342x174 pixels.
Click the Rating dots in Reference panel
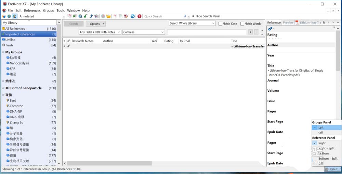point(275,39)
